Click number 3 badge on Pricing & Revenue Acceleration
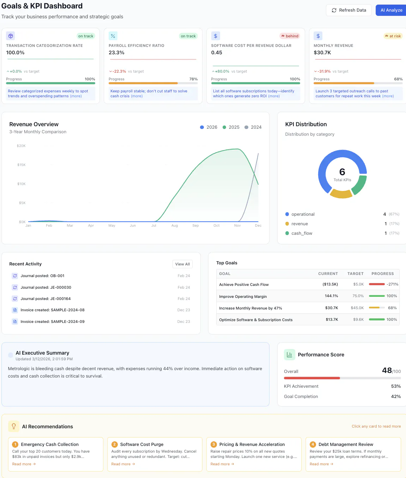The height and width of the screenshot is (478, 406). point(213,445)
